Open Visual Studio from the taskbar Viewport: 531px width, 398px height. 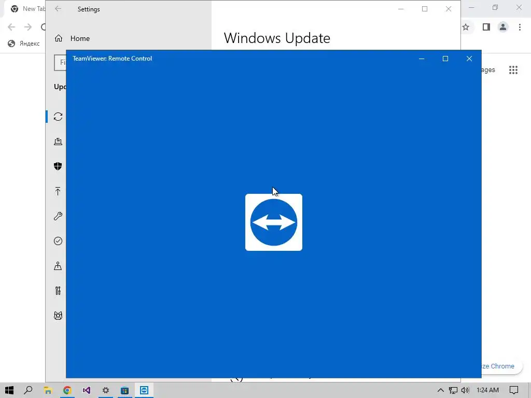(x=87, y=390)
